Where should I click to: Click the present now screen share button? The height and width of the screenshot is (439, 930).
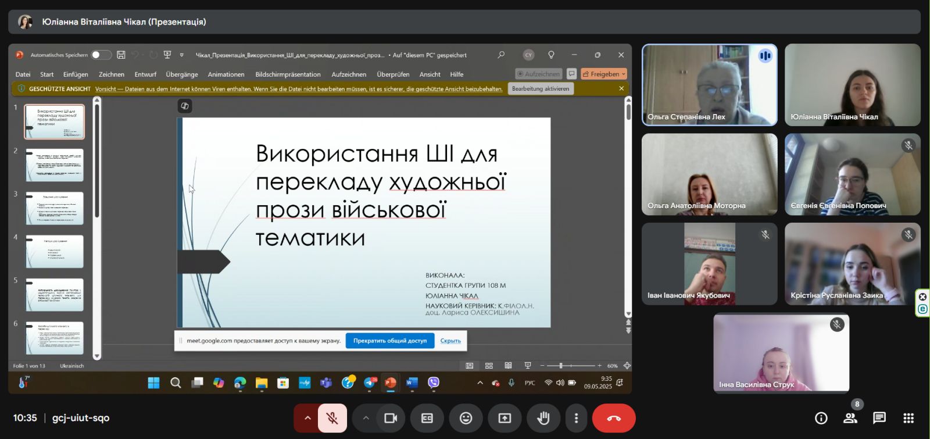505,418
